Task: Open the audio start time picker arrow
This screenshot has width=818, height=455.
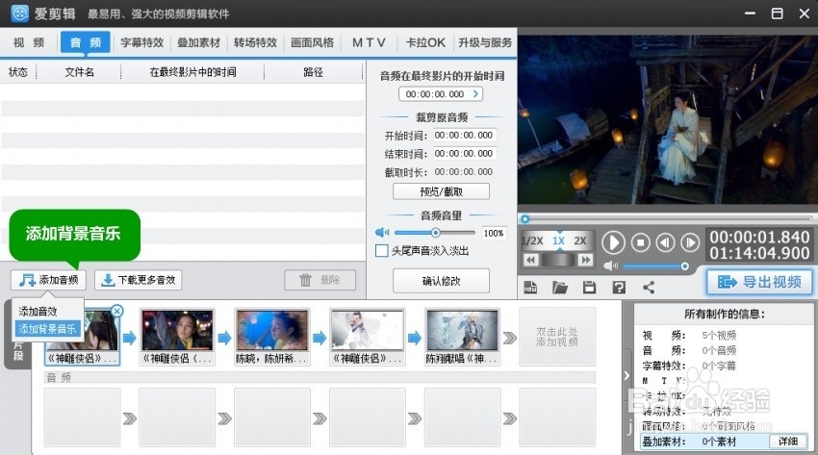Action: click(475, 94)
